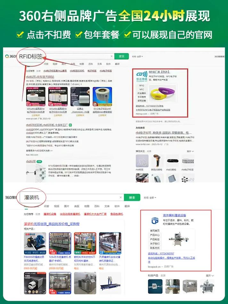Switch to the 翻译 tab under the RFID标签 search

click(x=117, y=64)
